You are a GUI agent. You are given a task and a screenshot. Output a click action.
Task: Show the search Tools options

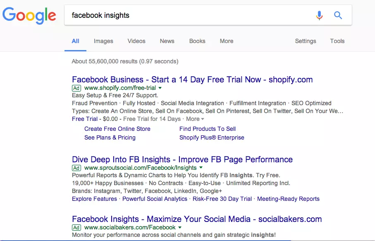pyautogui.click(x=337, y=41)
